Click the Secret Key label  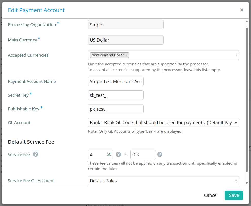click(x=18, y=95)
